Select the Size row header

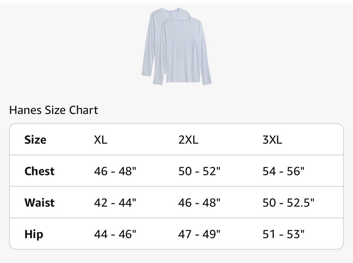click(35, 140)
